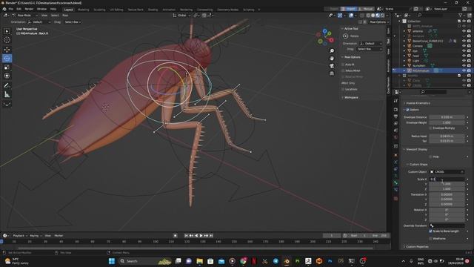This screenshot has width=474, height=267.
Task: Toggle the Hide checkbox under Viewport Display
Action: pos(431,156)
